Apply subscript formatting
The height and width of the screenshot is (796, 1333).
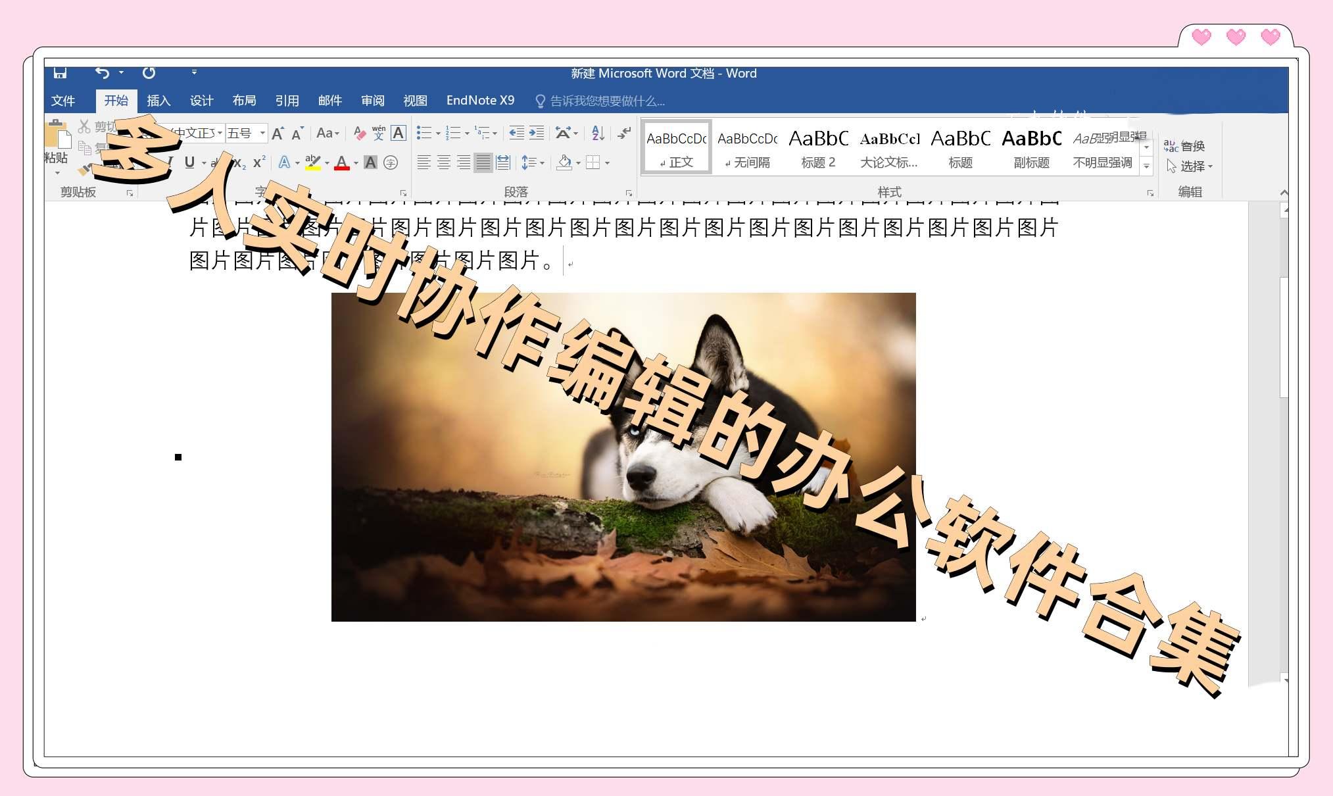(x=239, y=162)
